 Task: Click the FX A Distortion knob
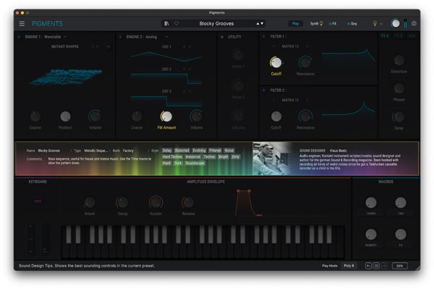click(x=399, y=60)
